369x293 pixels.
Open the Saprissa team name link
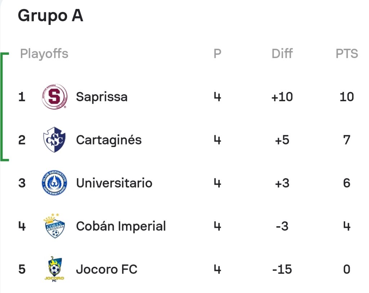tap(102, 97)
